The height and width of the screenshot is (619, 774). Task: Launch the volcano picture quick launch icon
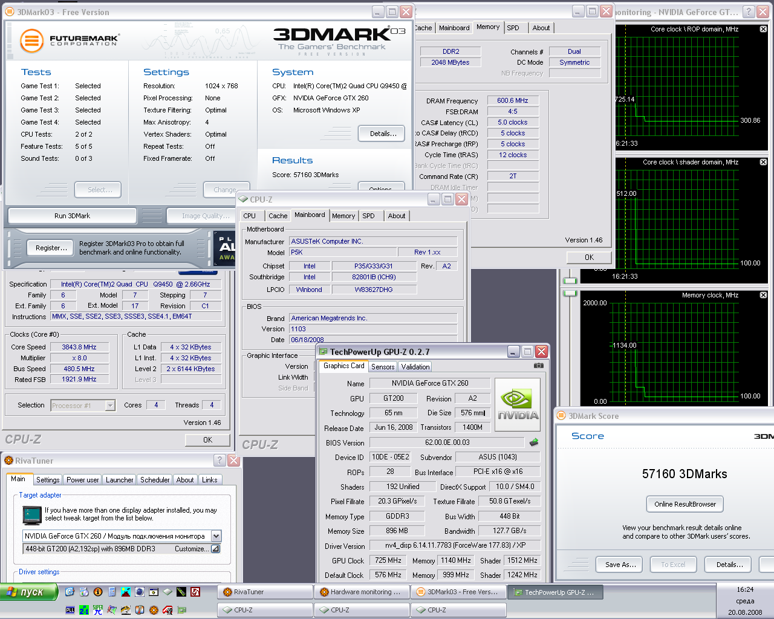point(126,592)
